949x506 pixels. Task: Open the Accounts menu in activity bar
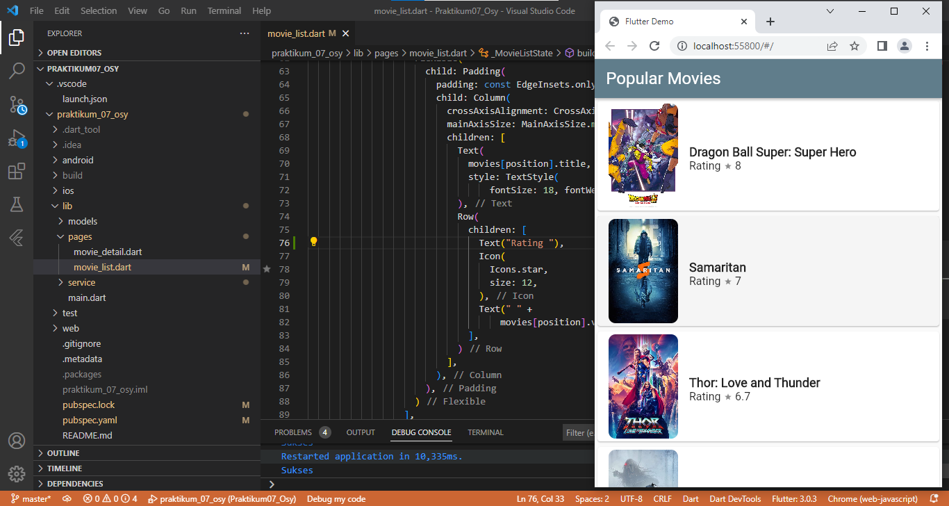pos(17,441)
